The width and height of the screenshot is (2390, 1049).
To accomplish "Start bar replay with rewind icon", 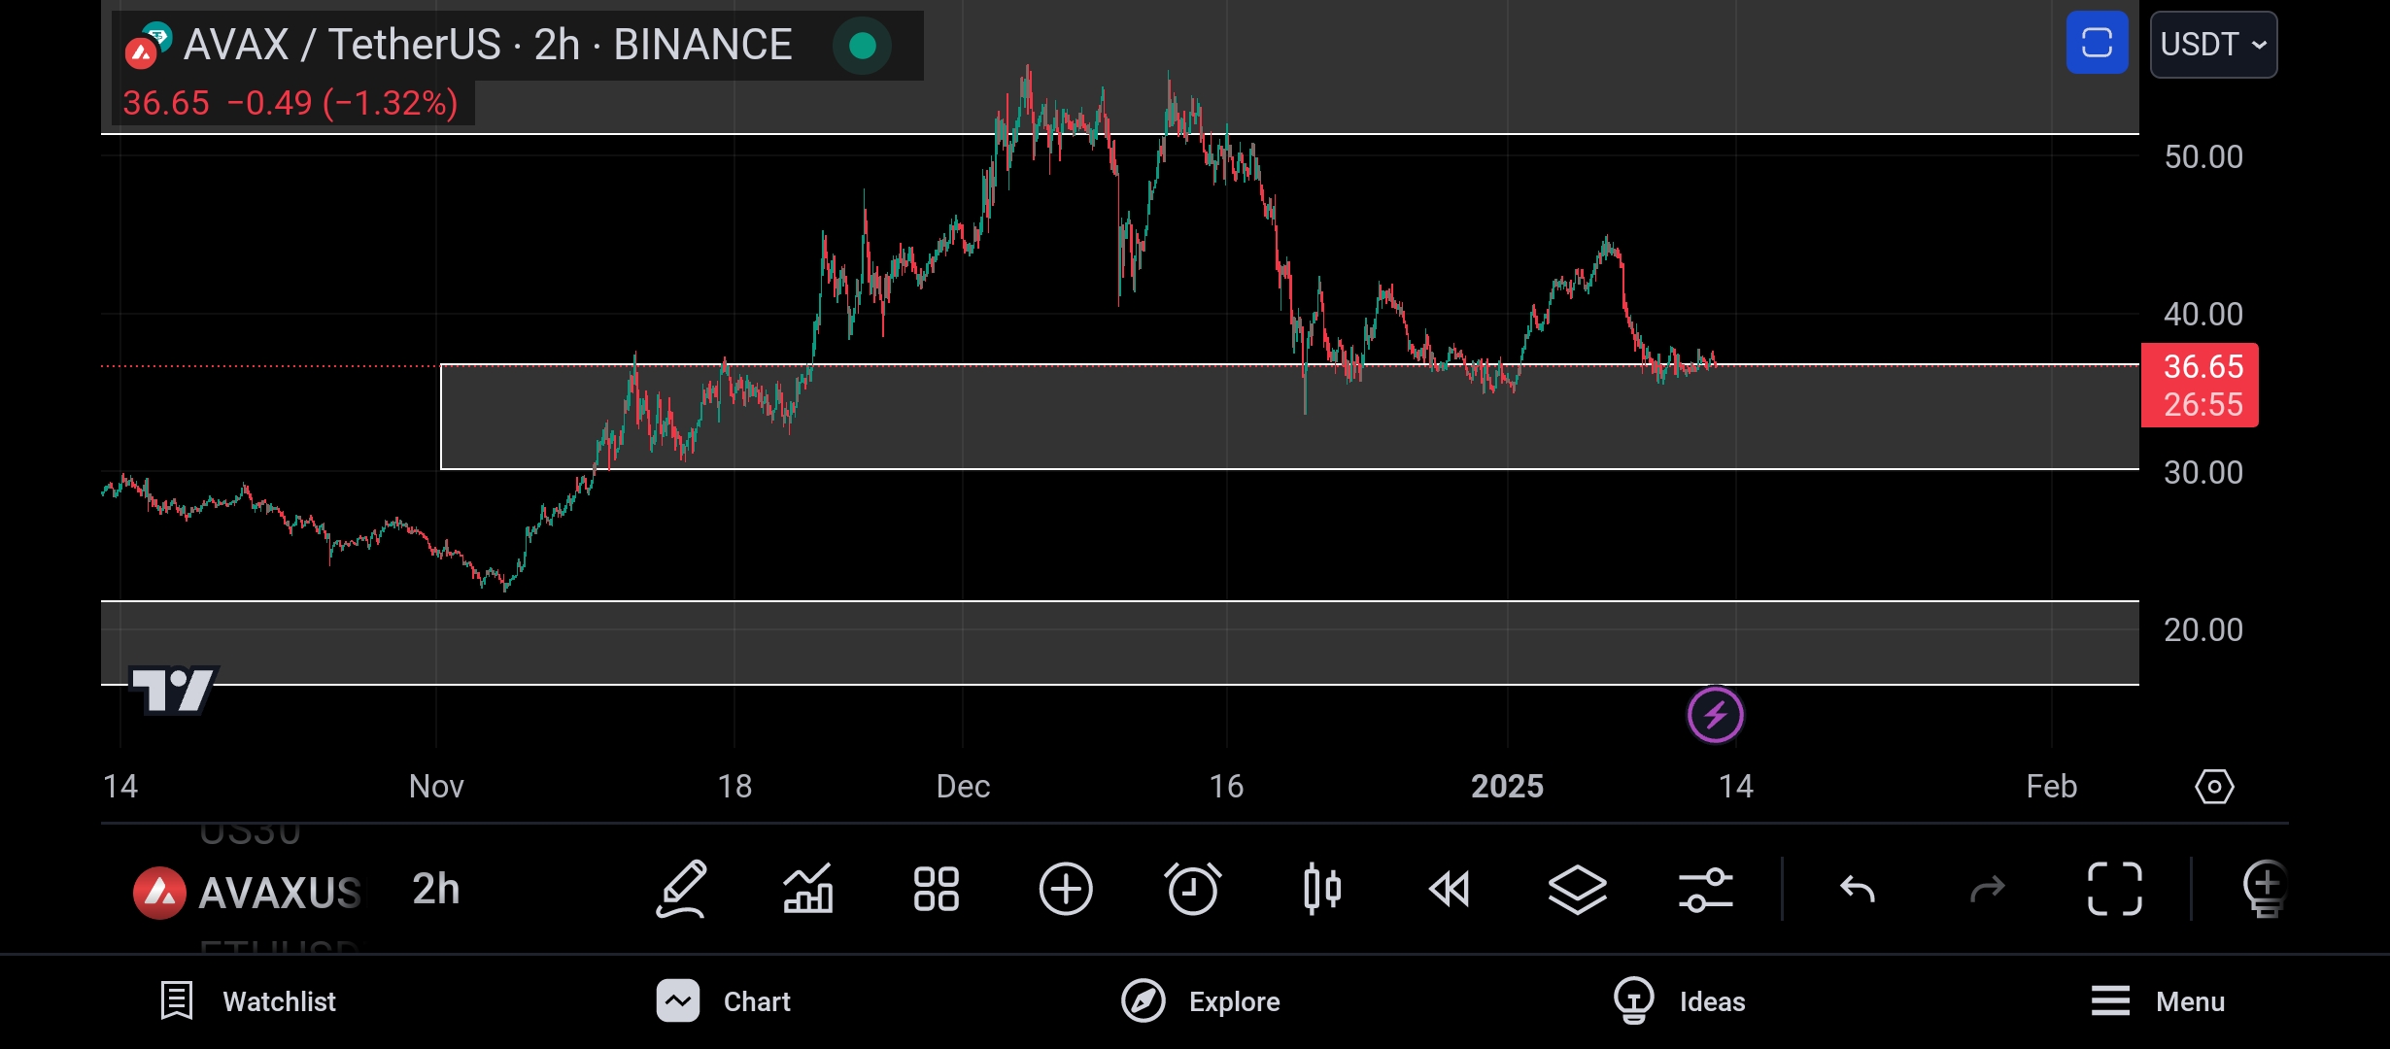I will (x=1450, y=889).
